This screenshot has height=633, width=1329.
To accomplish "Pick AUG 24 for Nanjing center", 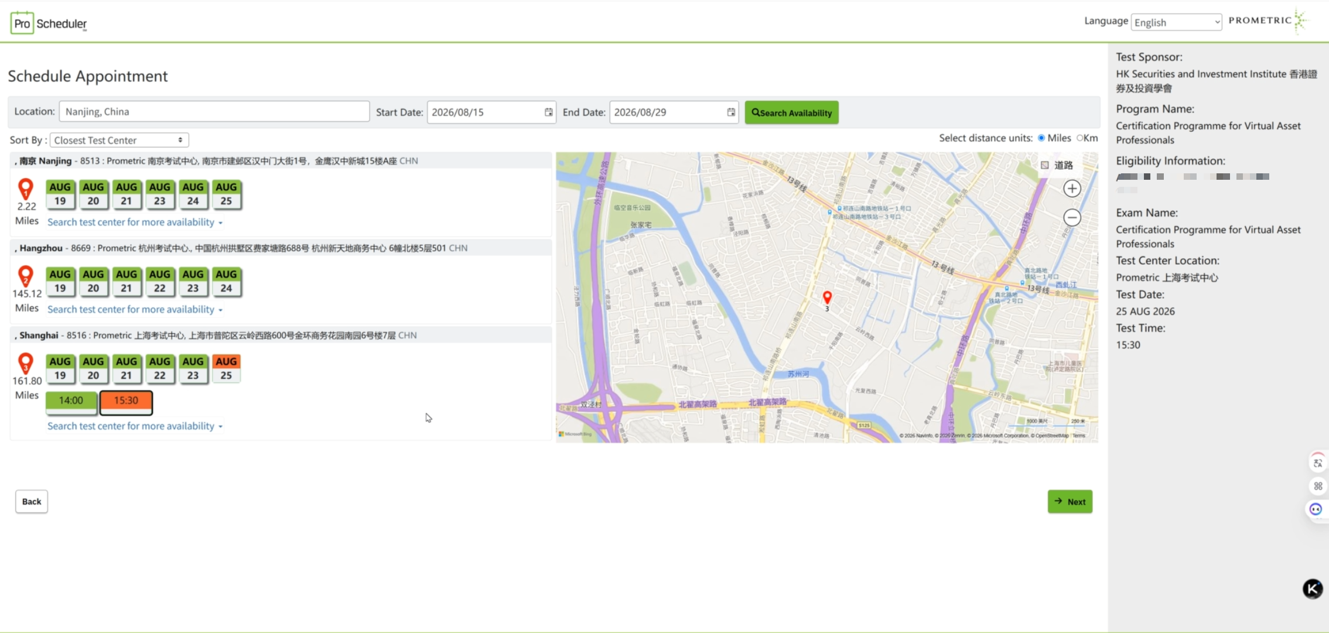I will coord(193,194).
